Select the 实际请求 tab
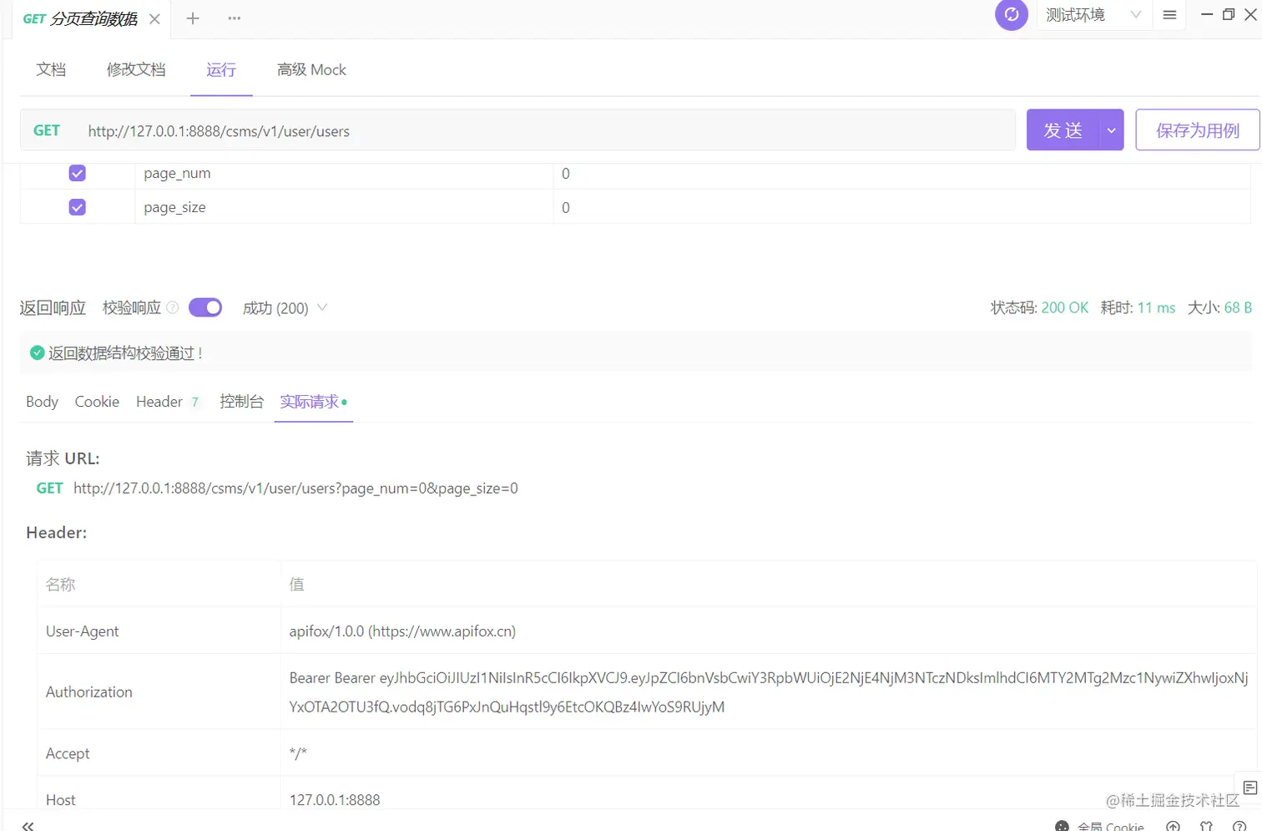This screenshot has width=1262, height=831. (x=313, y=402)
